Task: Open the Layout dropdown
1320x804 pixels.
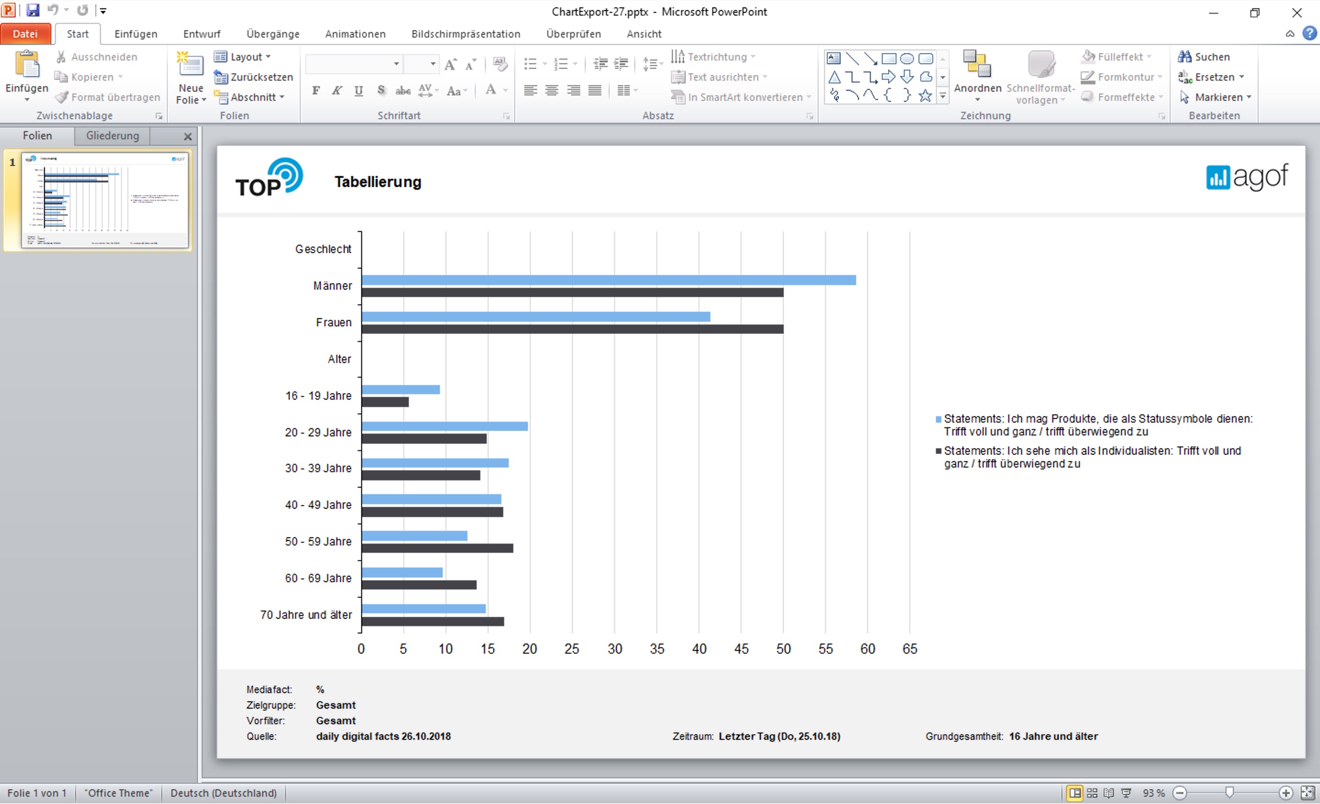Action: click(242, 57)
